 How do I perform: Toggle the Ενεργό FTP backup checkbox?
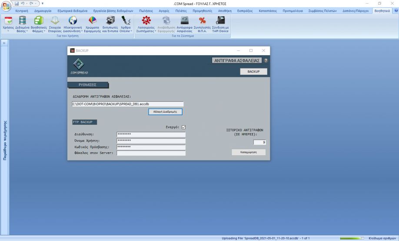183,127
